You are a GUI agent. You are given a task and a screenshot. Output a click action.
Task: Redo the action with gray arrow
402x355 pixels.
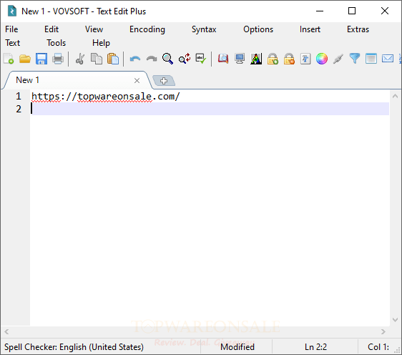tap(152, 59)
